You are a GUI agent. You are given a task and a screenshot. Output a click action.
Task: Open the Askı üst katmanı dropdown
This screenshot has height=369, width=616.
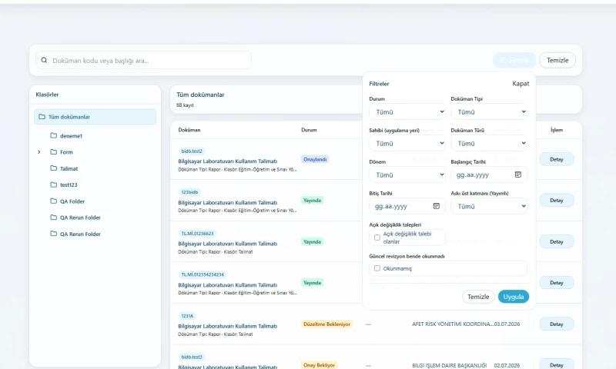pos(489,206)
